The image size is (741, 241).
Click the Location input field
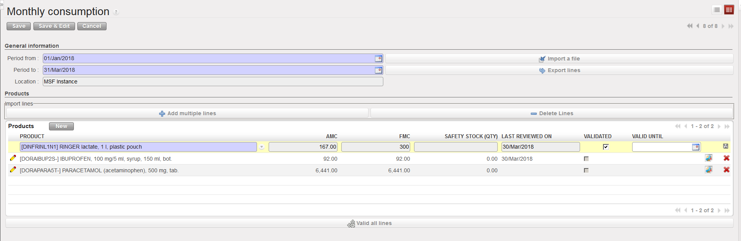(x=213, y=81)
